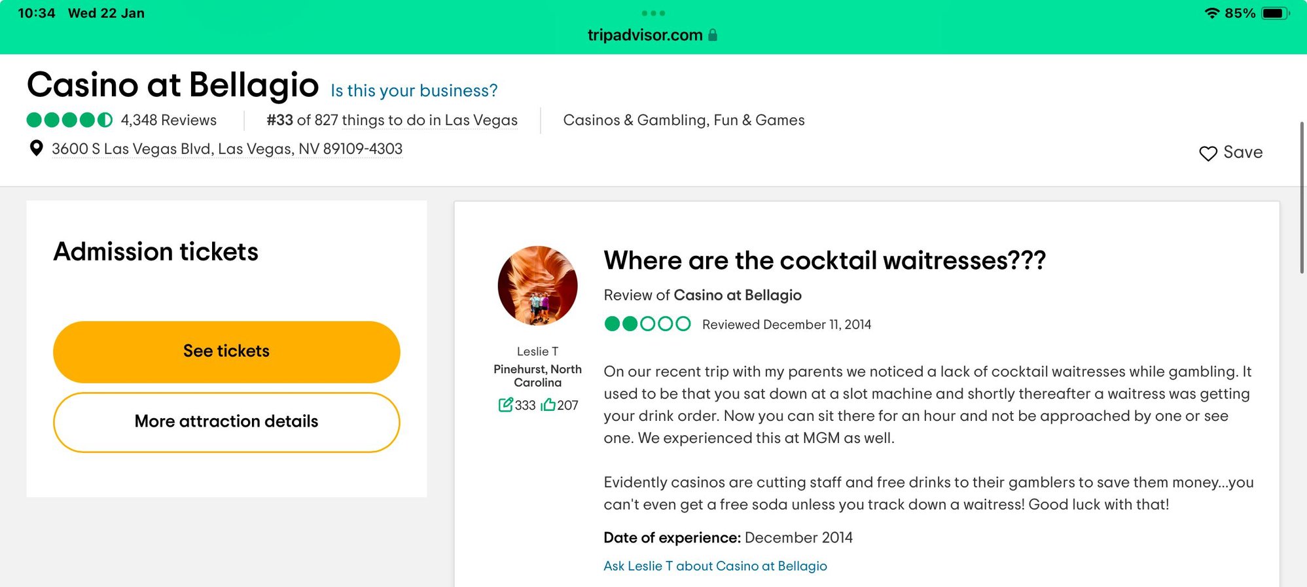The height and width of the screenshot is (587, 1307).
Task: Click the helpful votes thumbs-up icon
Action: 548,405
